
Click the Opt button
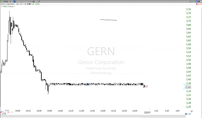[x=12, y=112]
